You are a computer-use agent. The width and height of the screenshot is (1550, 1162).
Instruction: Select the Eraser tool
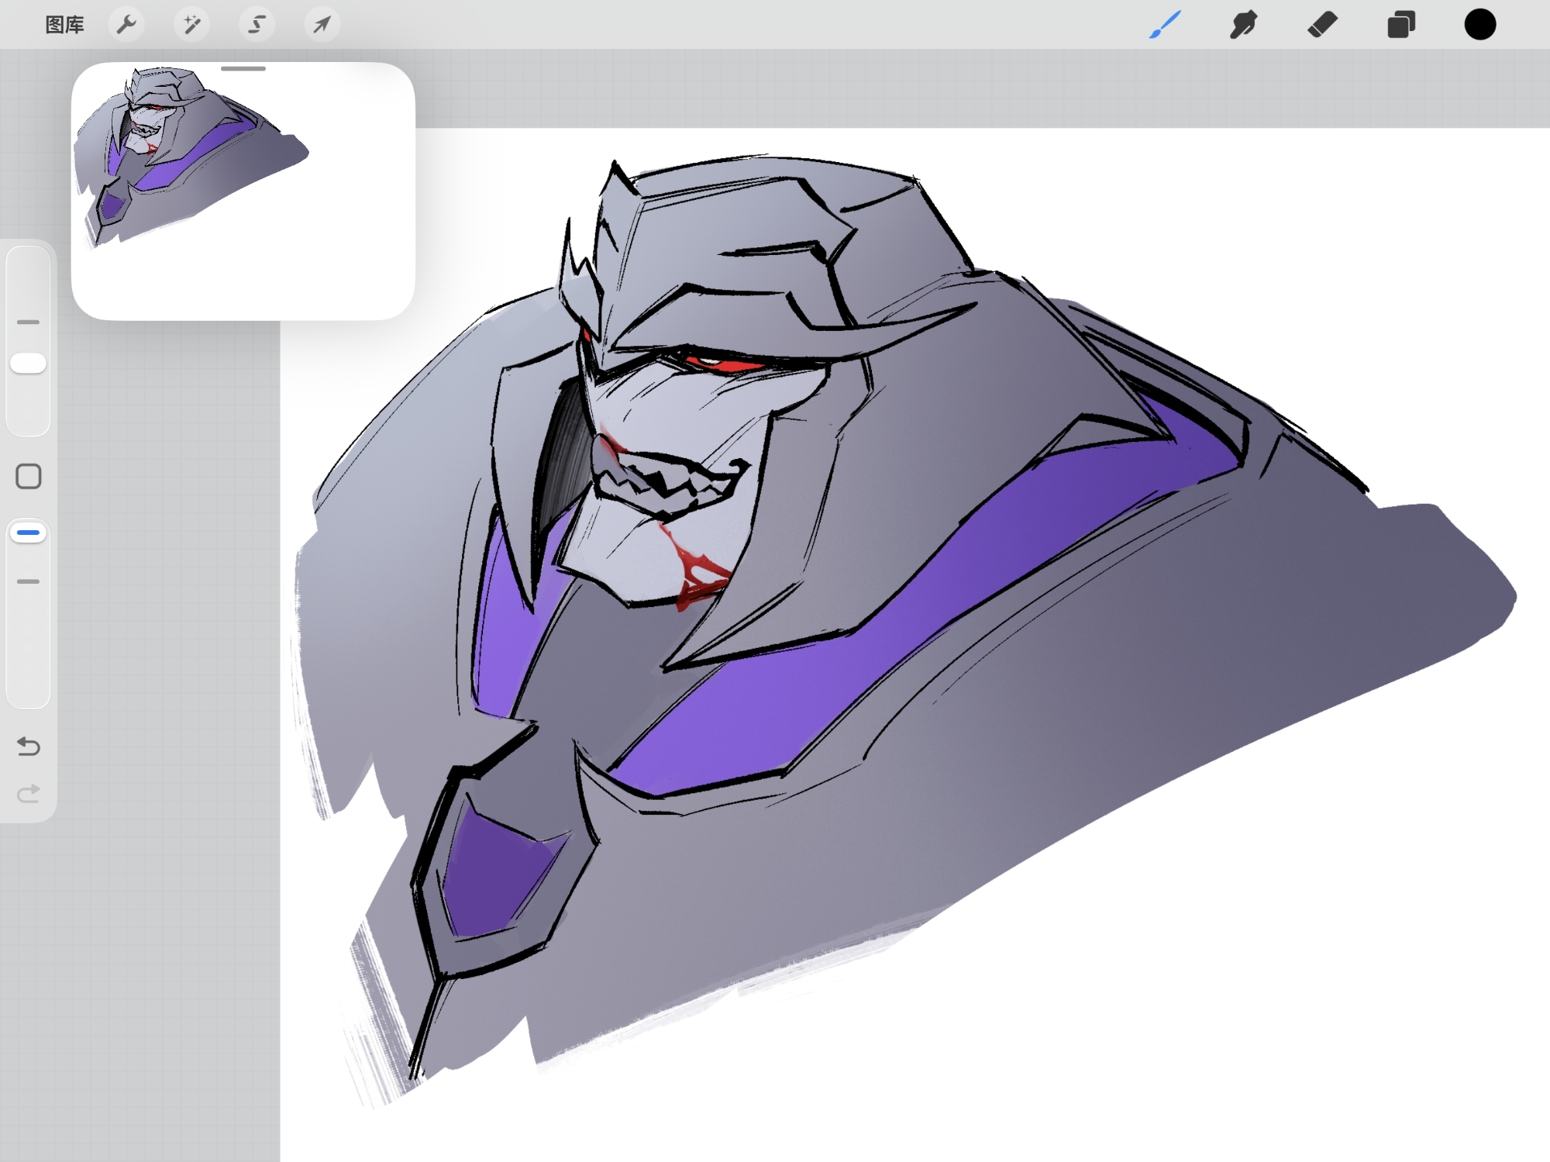tap(1322, 25)
